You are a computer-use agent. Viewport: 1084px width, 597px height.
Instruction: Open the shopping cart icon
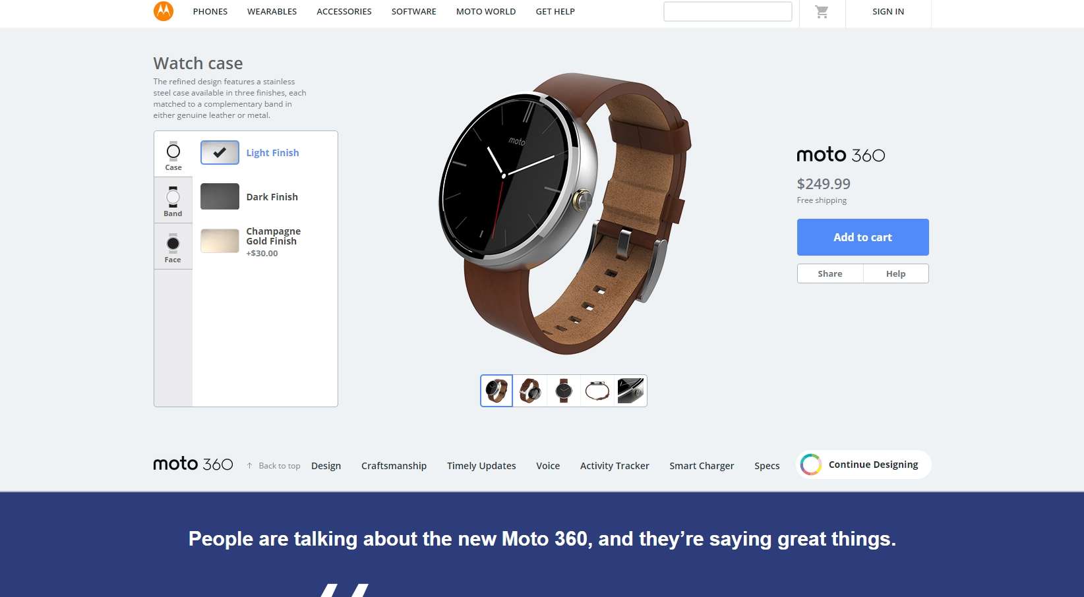pos(822,12)
